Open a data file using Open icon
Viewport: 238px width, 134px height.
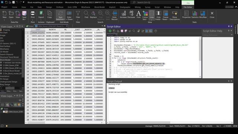coord(11,15)
